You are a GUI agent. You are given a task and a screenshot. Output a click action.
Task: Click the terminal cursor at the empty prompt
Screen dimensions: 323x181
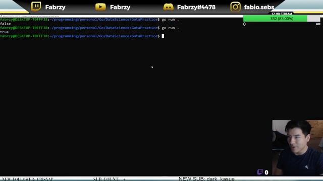(x=163, y=36)
